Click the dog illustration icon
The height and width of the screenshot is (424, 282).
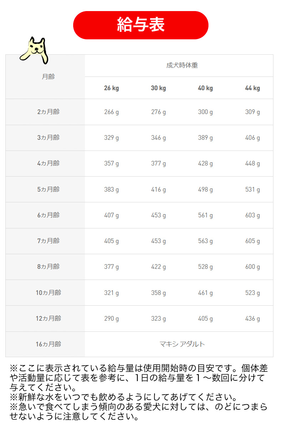(35, 49)
